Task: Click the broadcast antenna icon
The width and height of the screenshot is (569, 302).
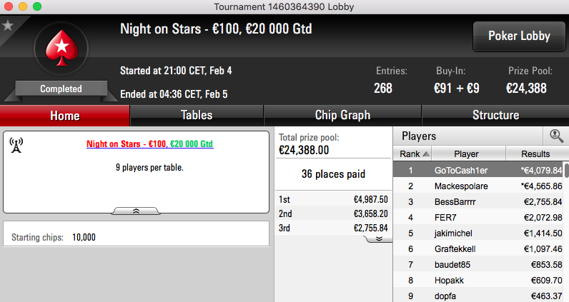Action: [16, 145]
